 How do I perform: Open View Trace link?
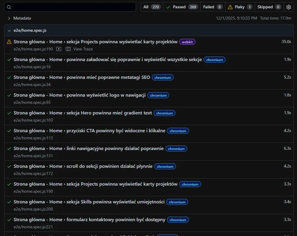(x=83, y=49)
